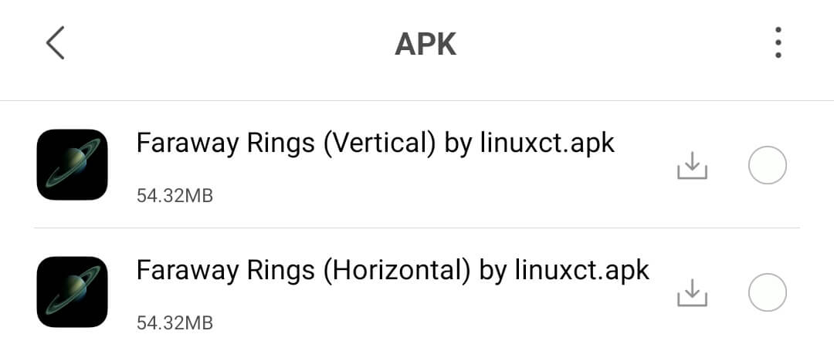Click the 54.32MB size under Horizontal APK
834x351 pixels.
tap(175, 323)
